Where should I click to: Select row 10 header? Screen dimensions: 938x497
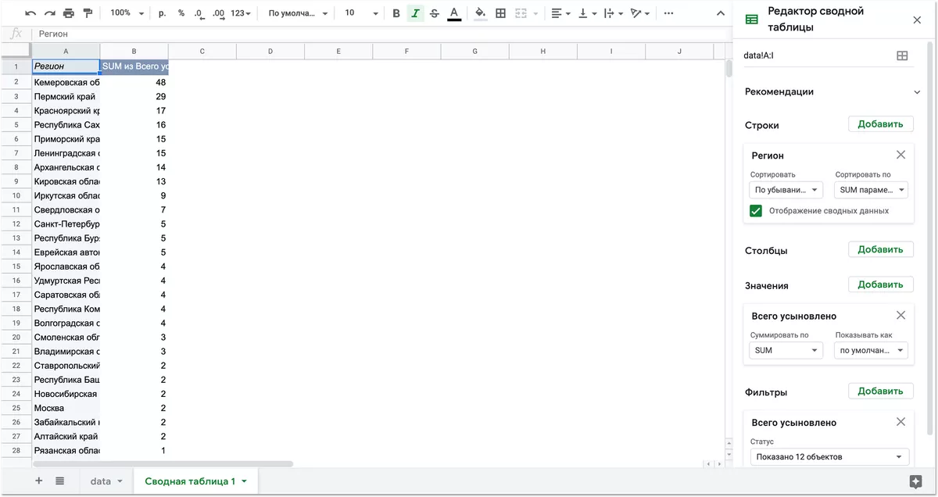click(16, 195)
